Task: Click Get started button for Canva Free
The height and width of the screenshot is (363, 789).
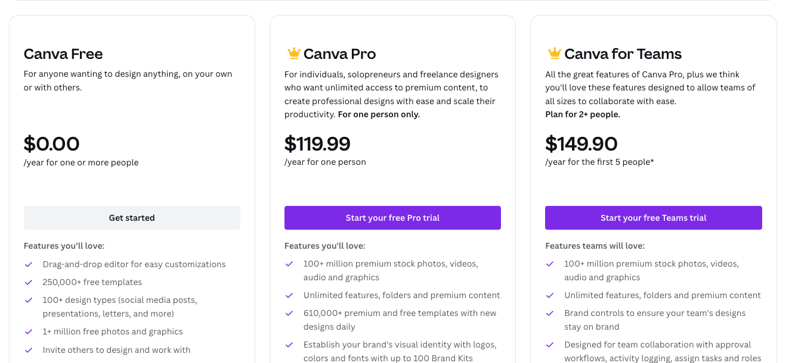Action: tap(132, 218)
